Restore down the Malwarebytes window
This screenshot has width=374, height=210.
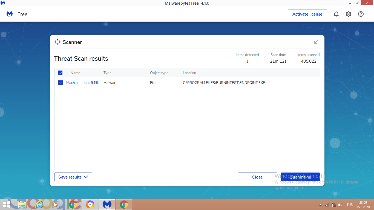(357, 3)
